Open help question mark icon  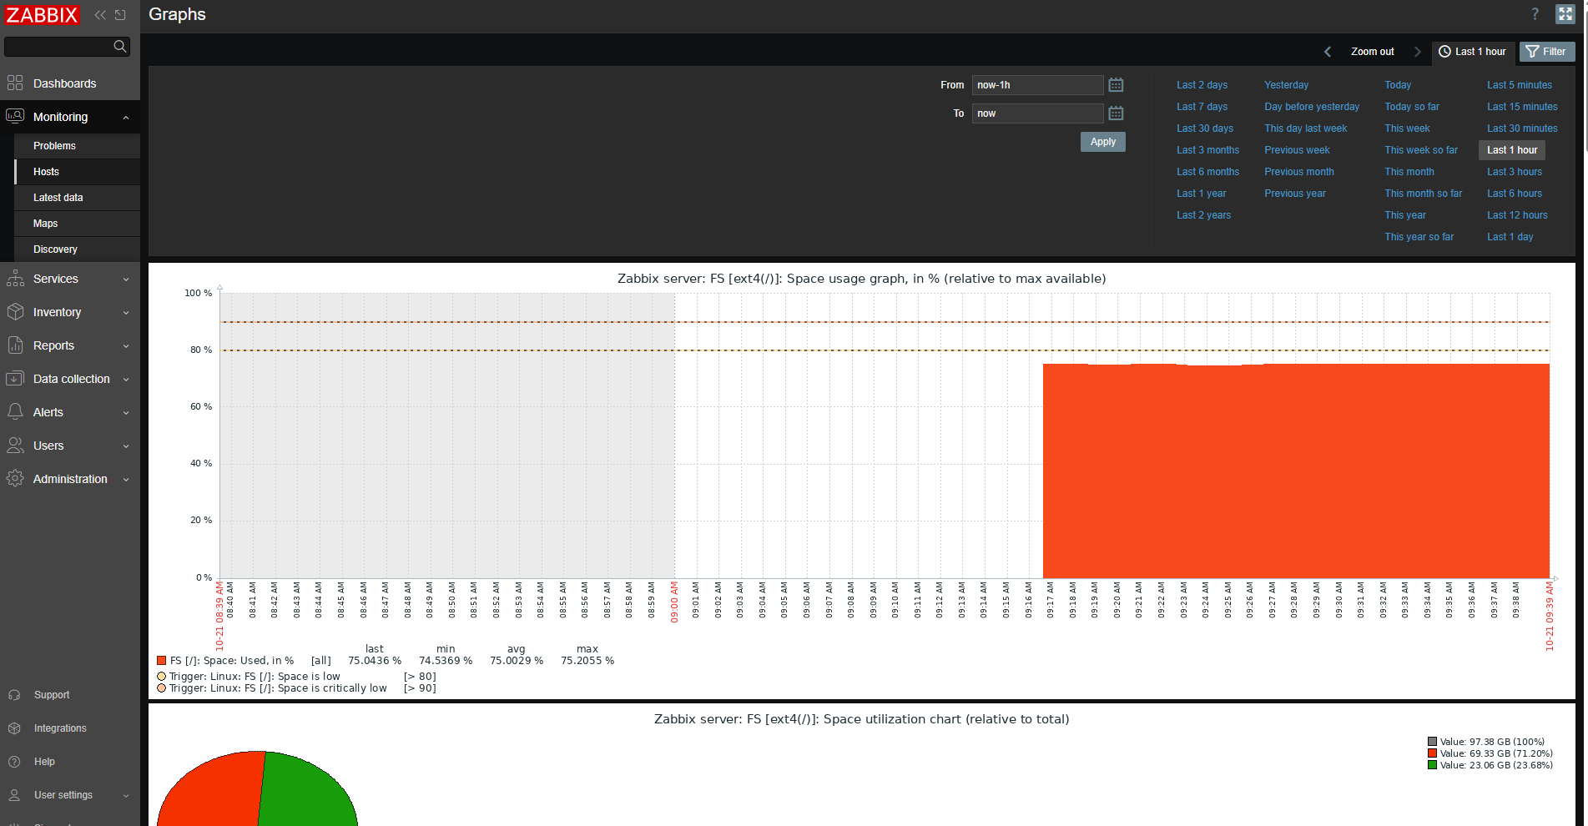coord(1535,14)
